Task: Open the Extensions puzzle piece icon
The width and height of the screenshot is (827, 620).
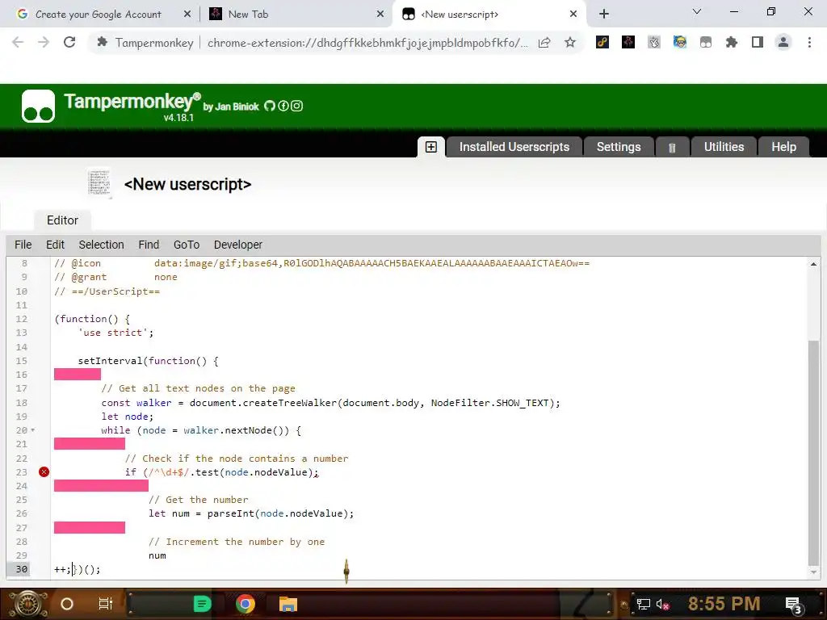Action: pyautogui.click(x=732, y=42)
